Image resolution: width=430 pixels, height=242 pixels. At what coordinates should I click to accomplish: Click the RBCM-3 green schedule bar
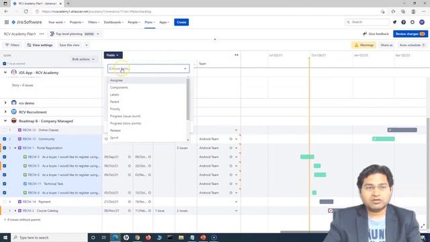coord(307,157)
